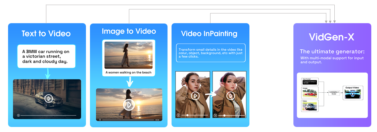Click the Text Prompt box in diagram
This screenshot has height=132, width=377.
coord(310,82)
